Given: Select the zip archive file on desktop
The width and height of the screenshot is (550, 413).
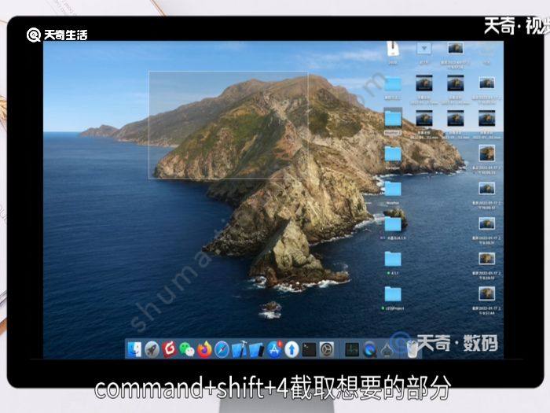Looking at the screenshot, I should pyautogui.click(x=393, y=49).
